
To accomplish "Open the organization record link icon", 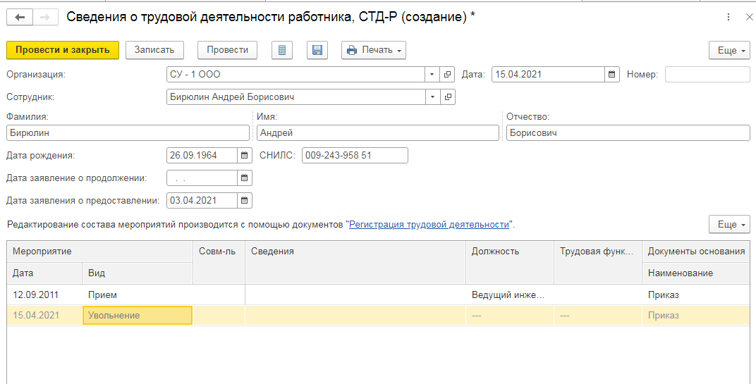I will click(x=447, y=75).
